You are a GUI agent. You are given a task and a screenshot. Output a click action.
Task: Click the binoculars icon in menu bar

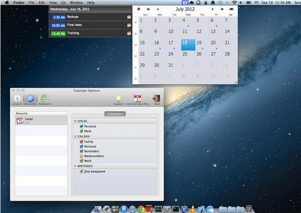[x=213, y=3]
